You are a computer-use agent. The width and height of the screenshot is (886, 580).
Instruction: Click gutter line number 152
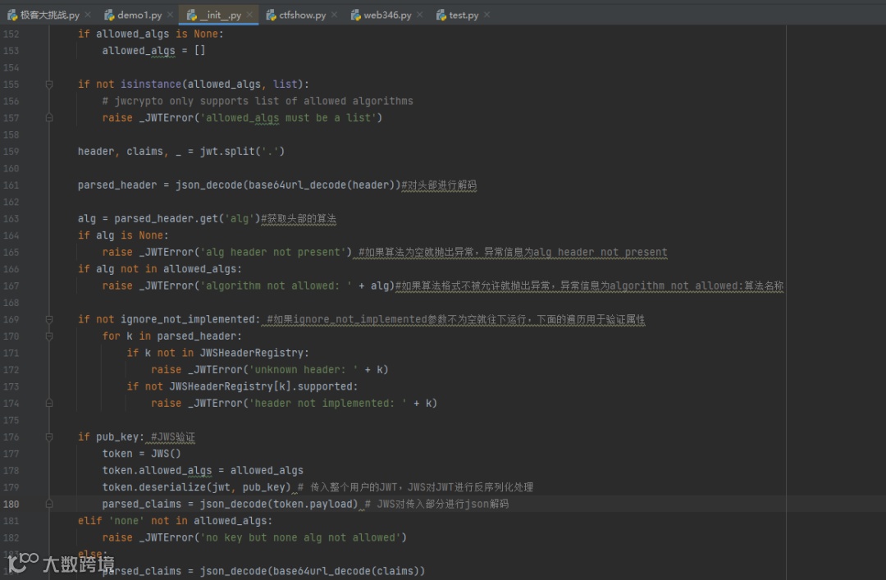(x=11, y=34)
